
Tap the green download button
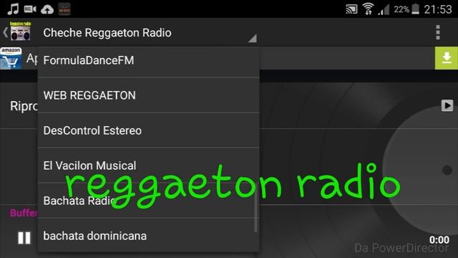click(x=447, y=58)
